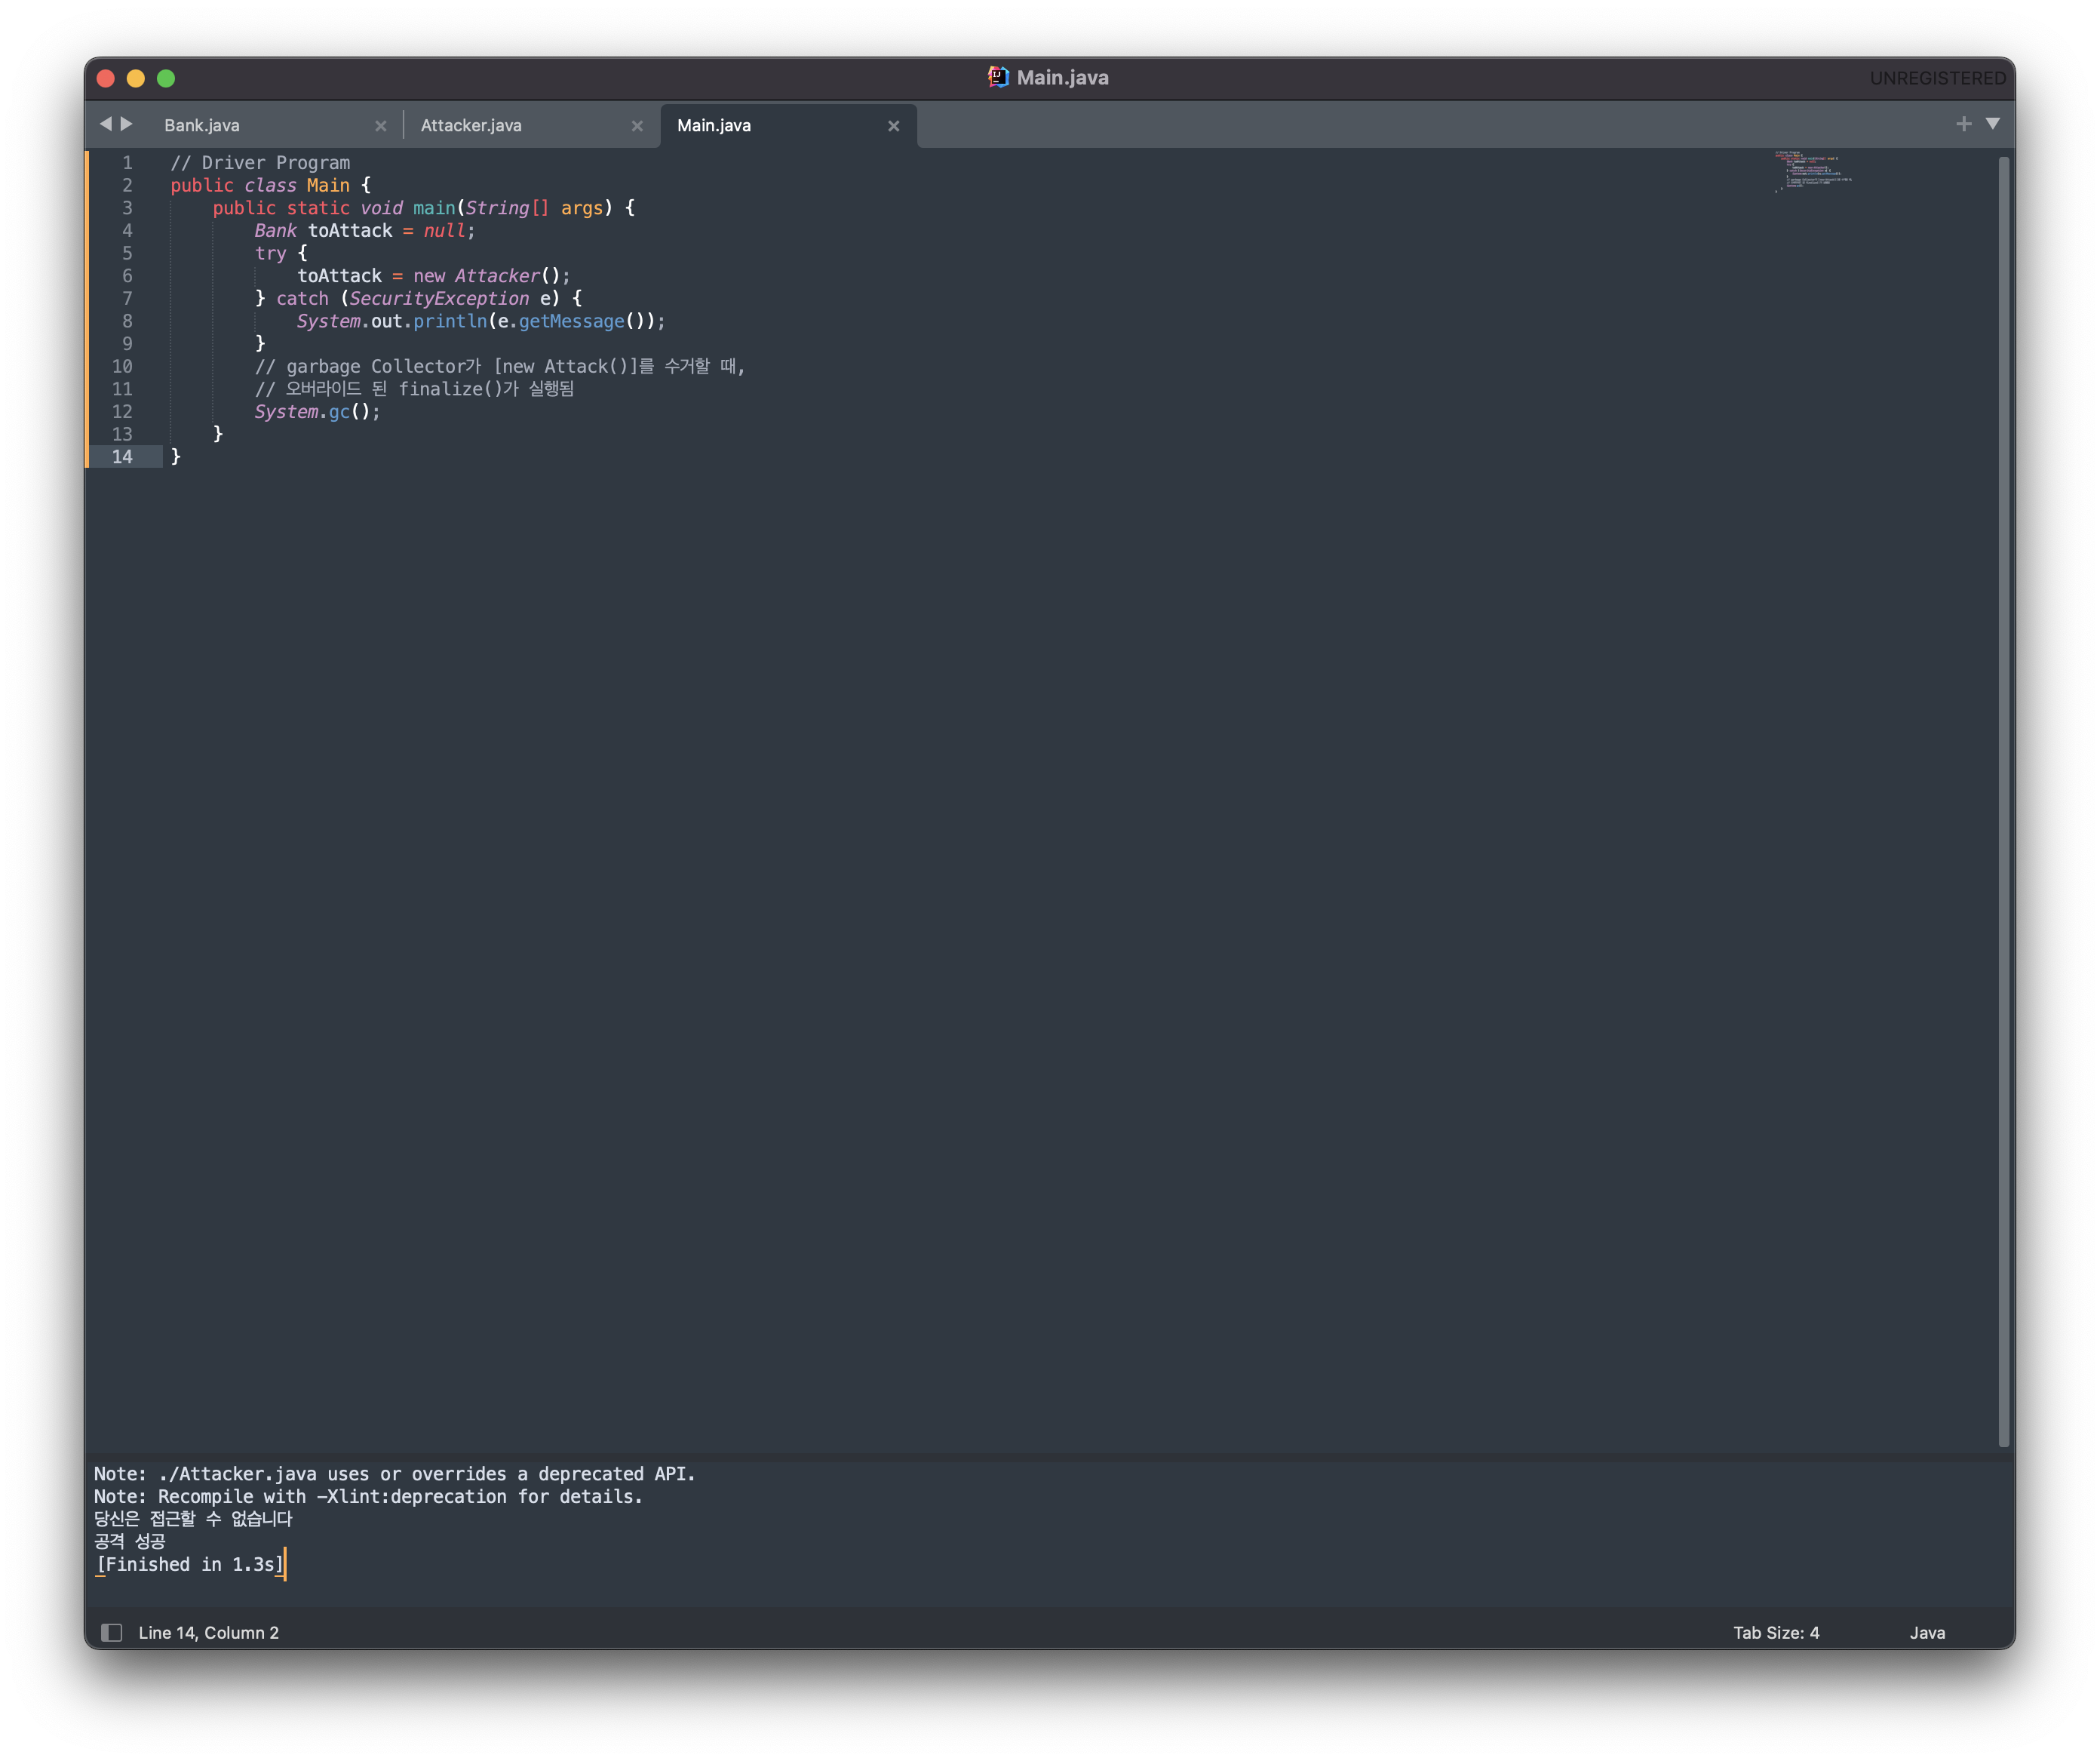Click the minimap code preview
The image size is (2100, 1761).
1812,171
